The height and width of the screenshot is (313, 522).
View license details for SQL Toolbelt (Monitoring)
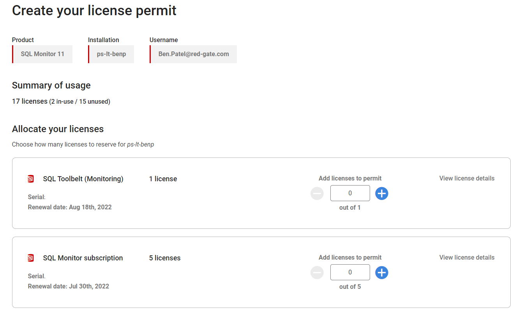[467, 179]
